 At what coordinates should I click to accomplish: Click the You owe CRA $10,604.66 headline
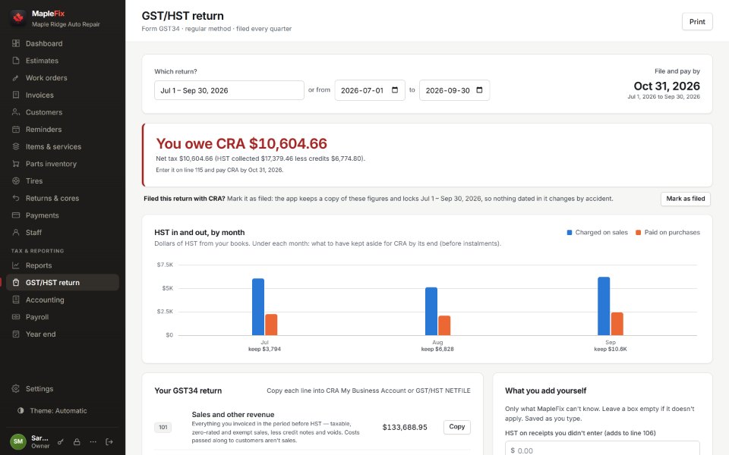pyautogui.click(x=241, y=143)
